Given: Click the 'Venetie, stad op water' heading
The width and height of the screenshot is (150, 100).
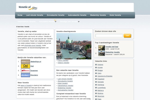Looking at the screenshot, I should tap(27, 31).
